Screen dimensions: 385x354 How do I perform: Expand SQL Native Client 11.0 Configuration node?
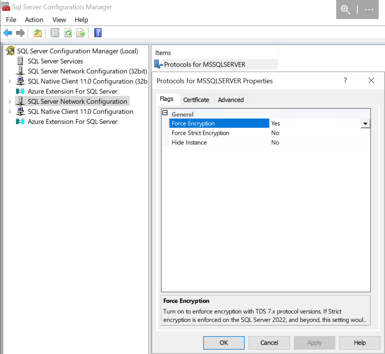pos(10,112)
